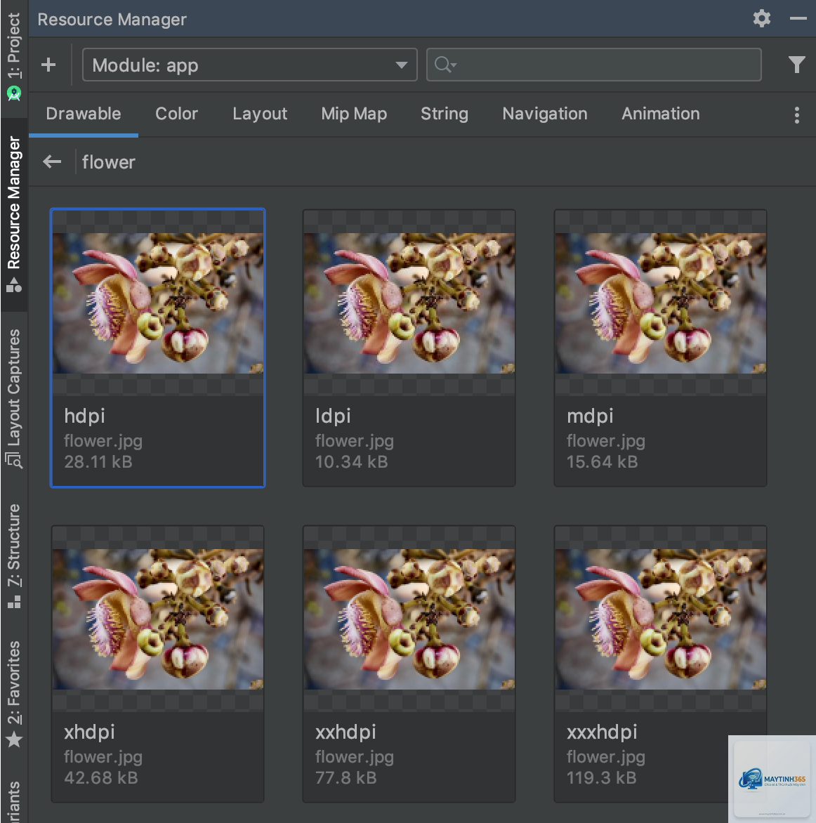The image size is (816, 823).
Task: Click the 15.64 kB size text
Action: pos(602,462)
